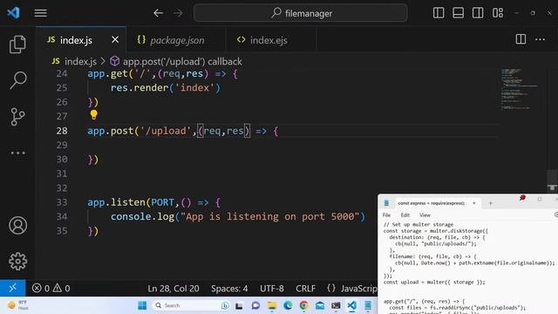The image size is (558, 314).
Task: Click 'const upload = multer' line in Notepad
Action: click(434, 282)
